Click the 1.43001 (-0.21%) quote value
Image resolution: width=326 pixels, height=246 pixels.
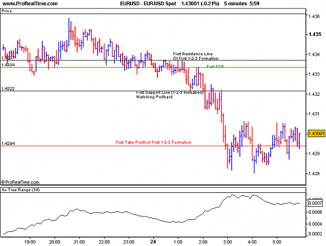200,4
